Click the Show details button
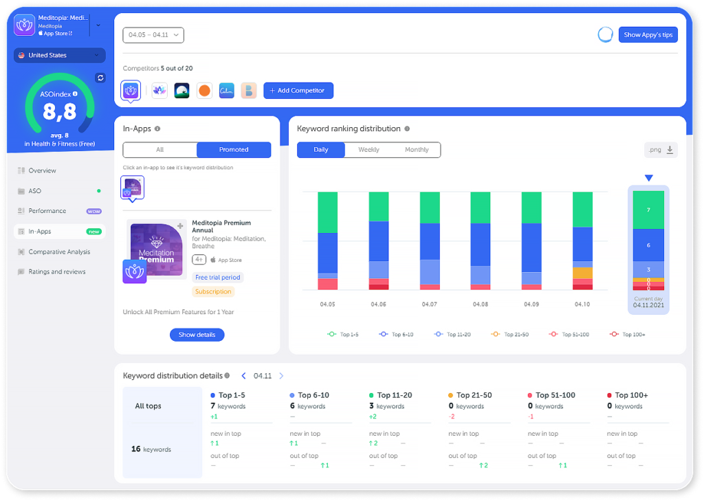This screenshot has width=704, height=501. [197, 335]
